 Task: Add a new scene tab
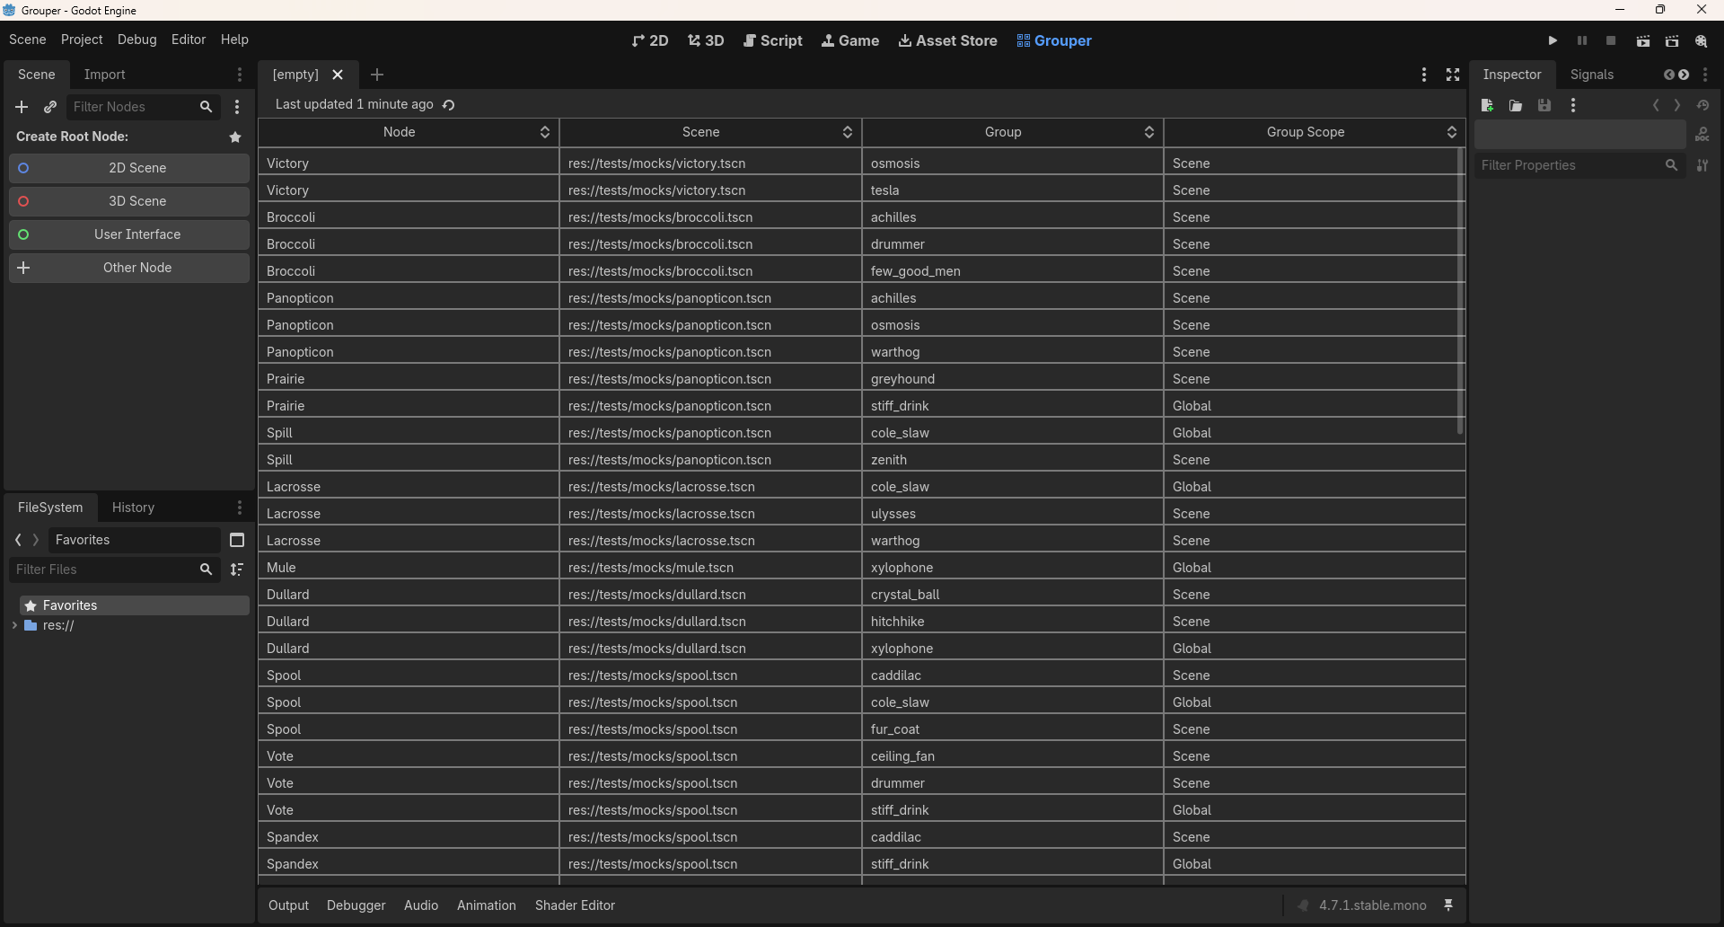377,75
